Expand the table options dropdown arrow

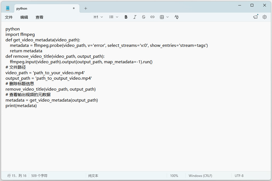point(168,17)
